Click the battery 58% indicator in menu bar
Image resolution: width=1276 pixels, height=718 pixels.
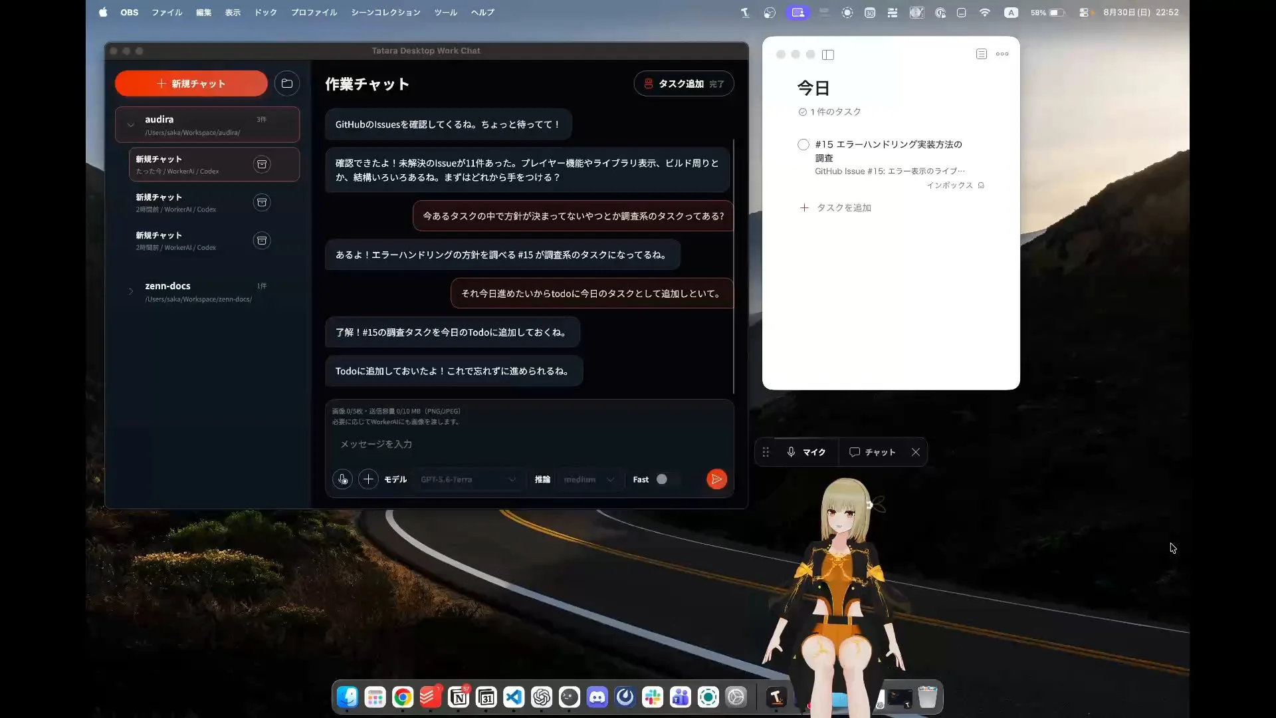[1048, 13]
